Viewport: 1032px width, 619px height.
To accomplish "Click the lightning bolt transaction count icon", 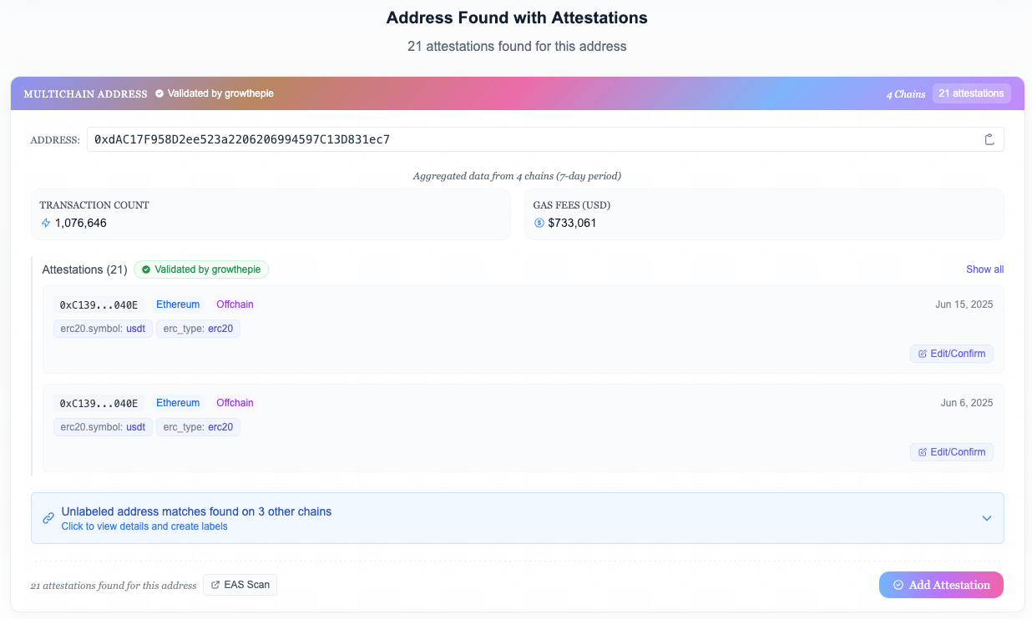I will pos(46,223).
